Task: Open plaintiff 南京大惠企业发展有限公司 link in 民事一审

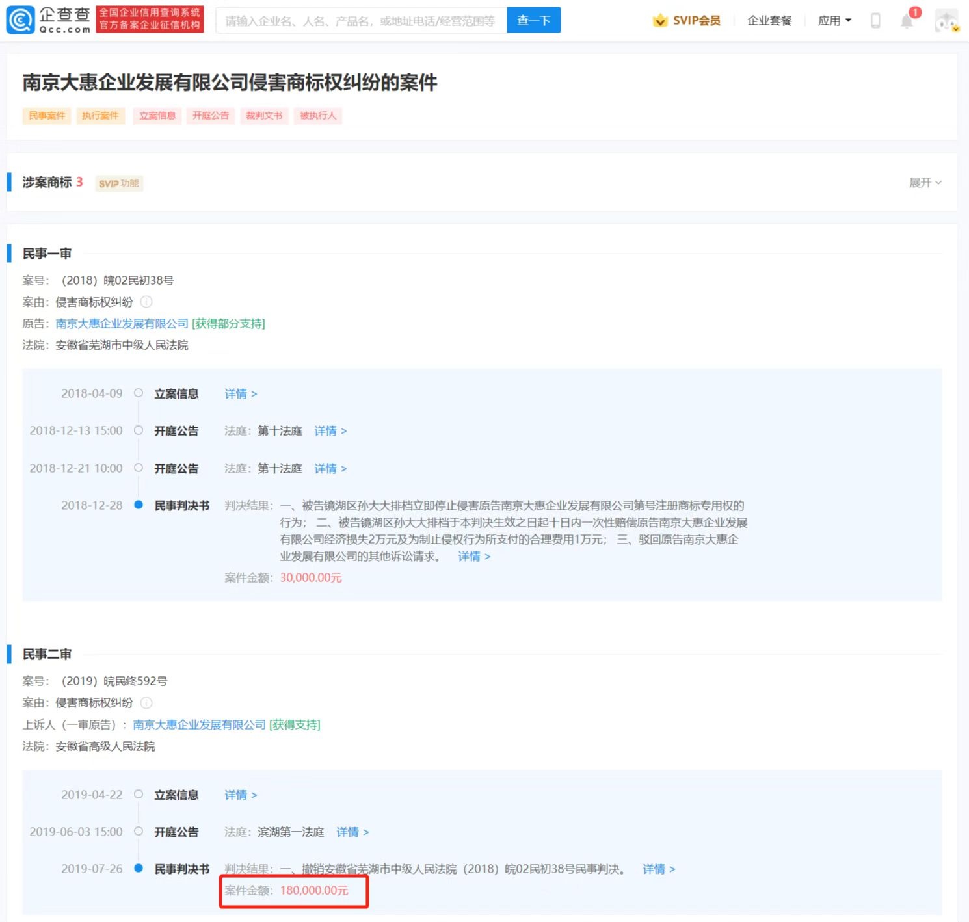Action: pos(122,324)
